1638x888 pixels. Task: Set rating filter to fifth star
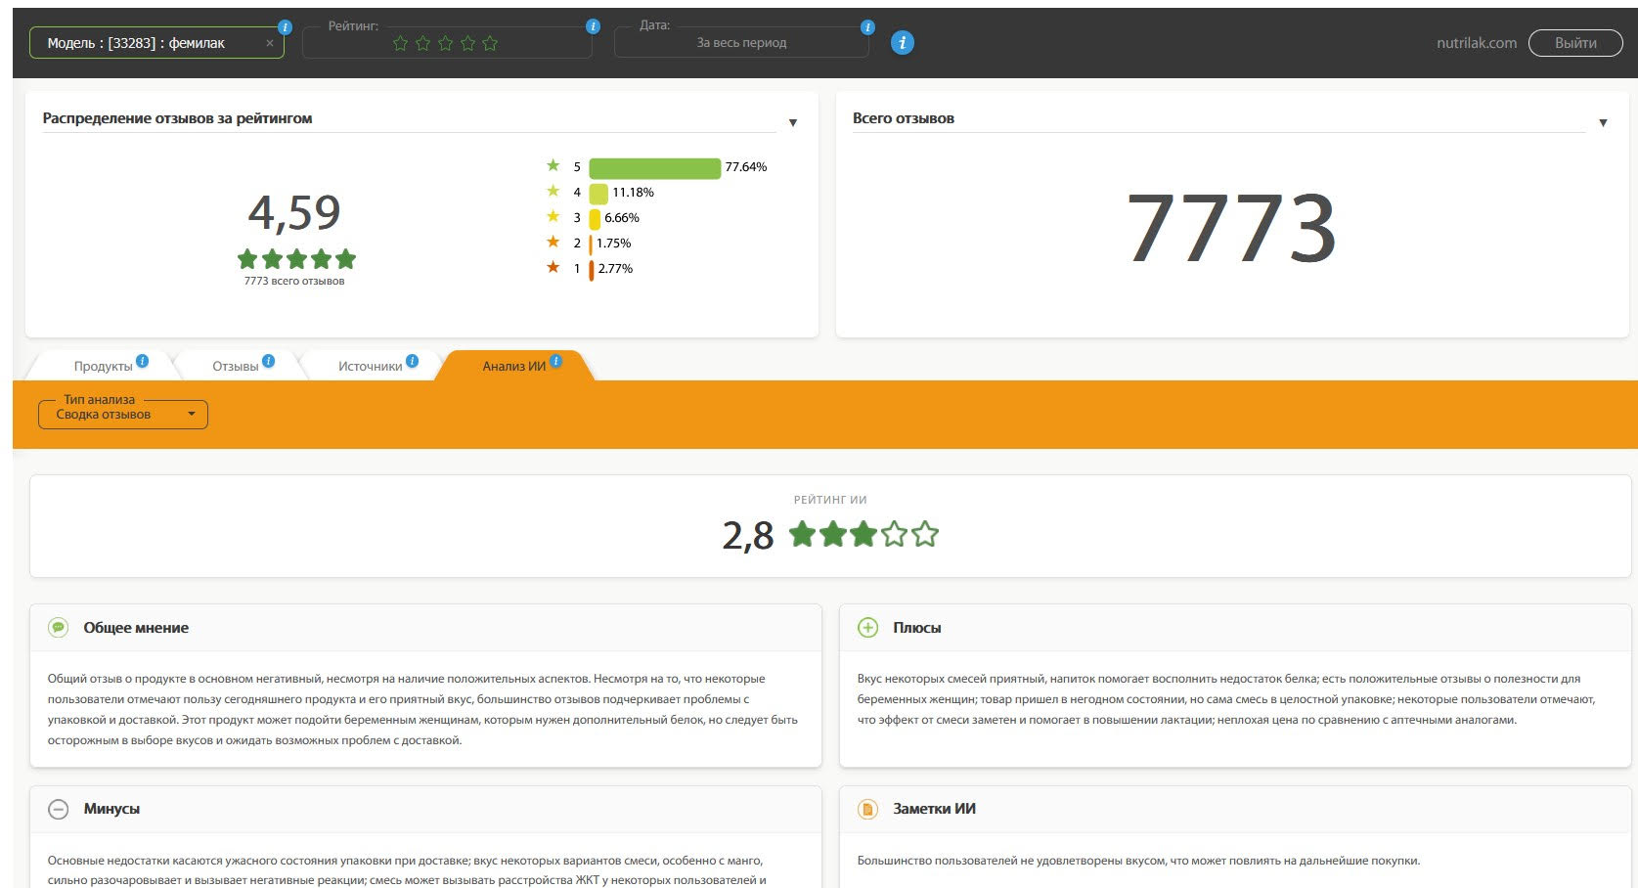(490, 44)
